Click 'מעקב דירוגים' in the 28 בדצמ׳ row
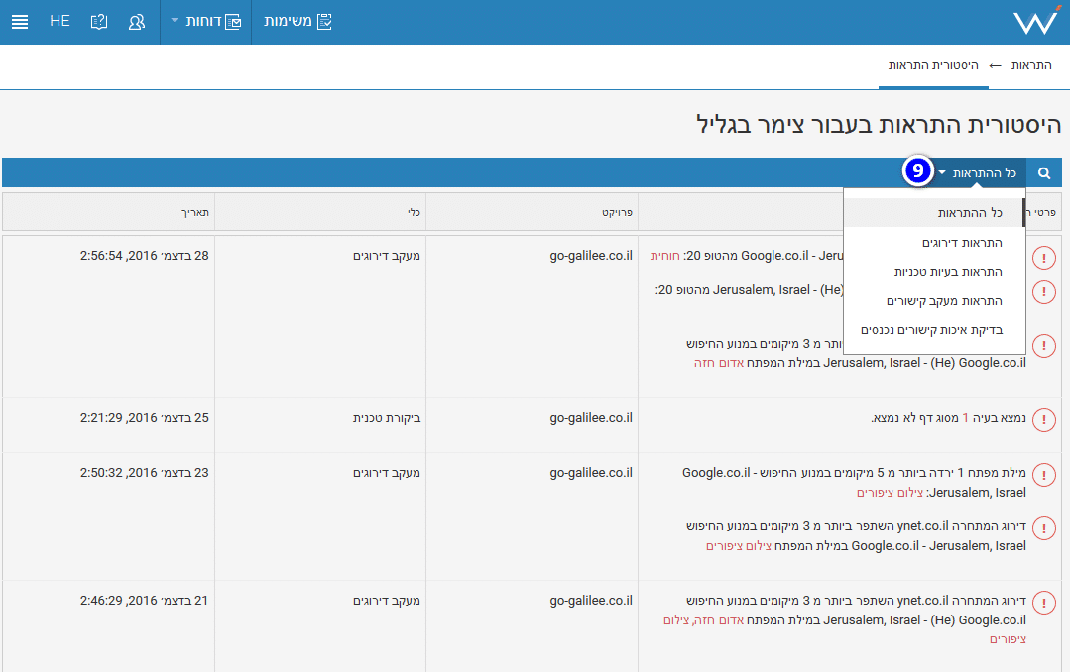The height and width of the screenshot is (672, 1070). pyautogui.click(x=386, y=256)
